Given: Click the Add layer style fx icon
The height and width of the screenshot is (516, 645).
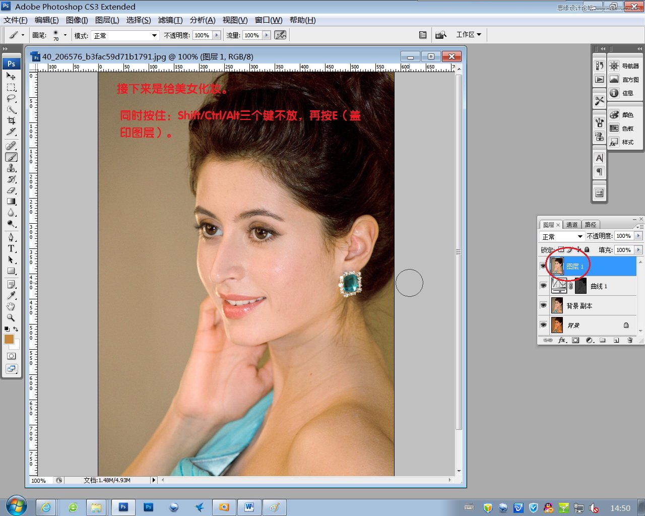Looking at the screenshot, I should 561,340.
